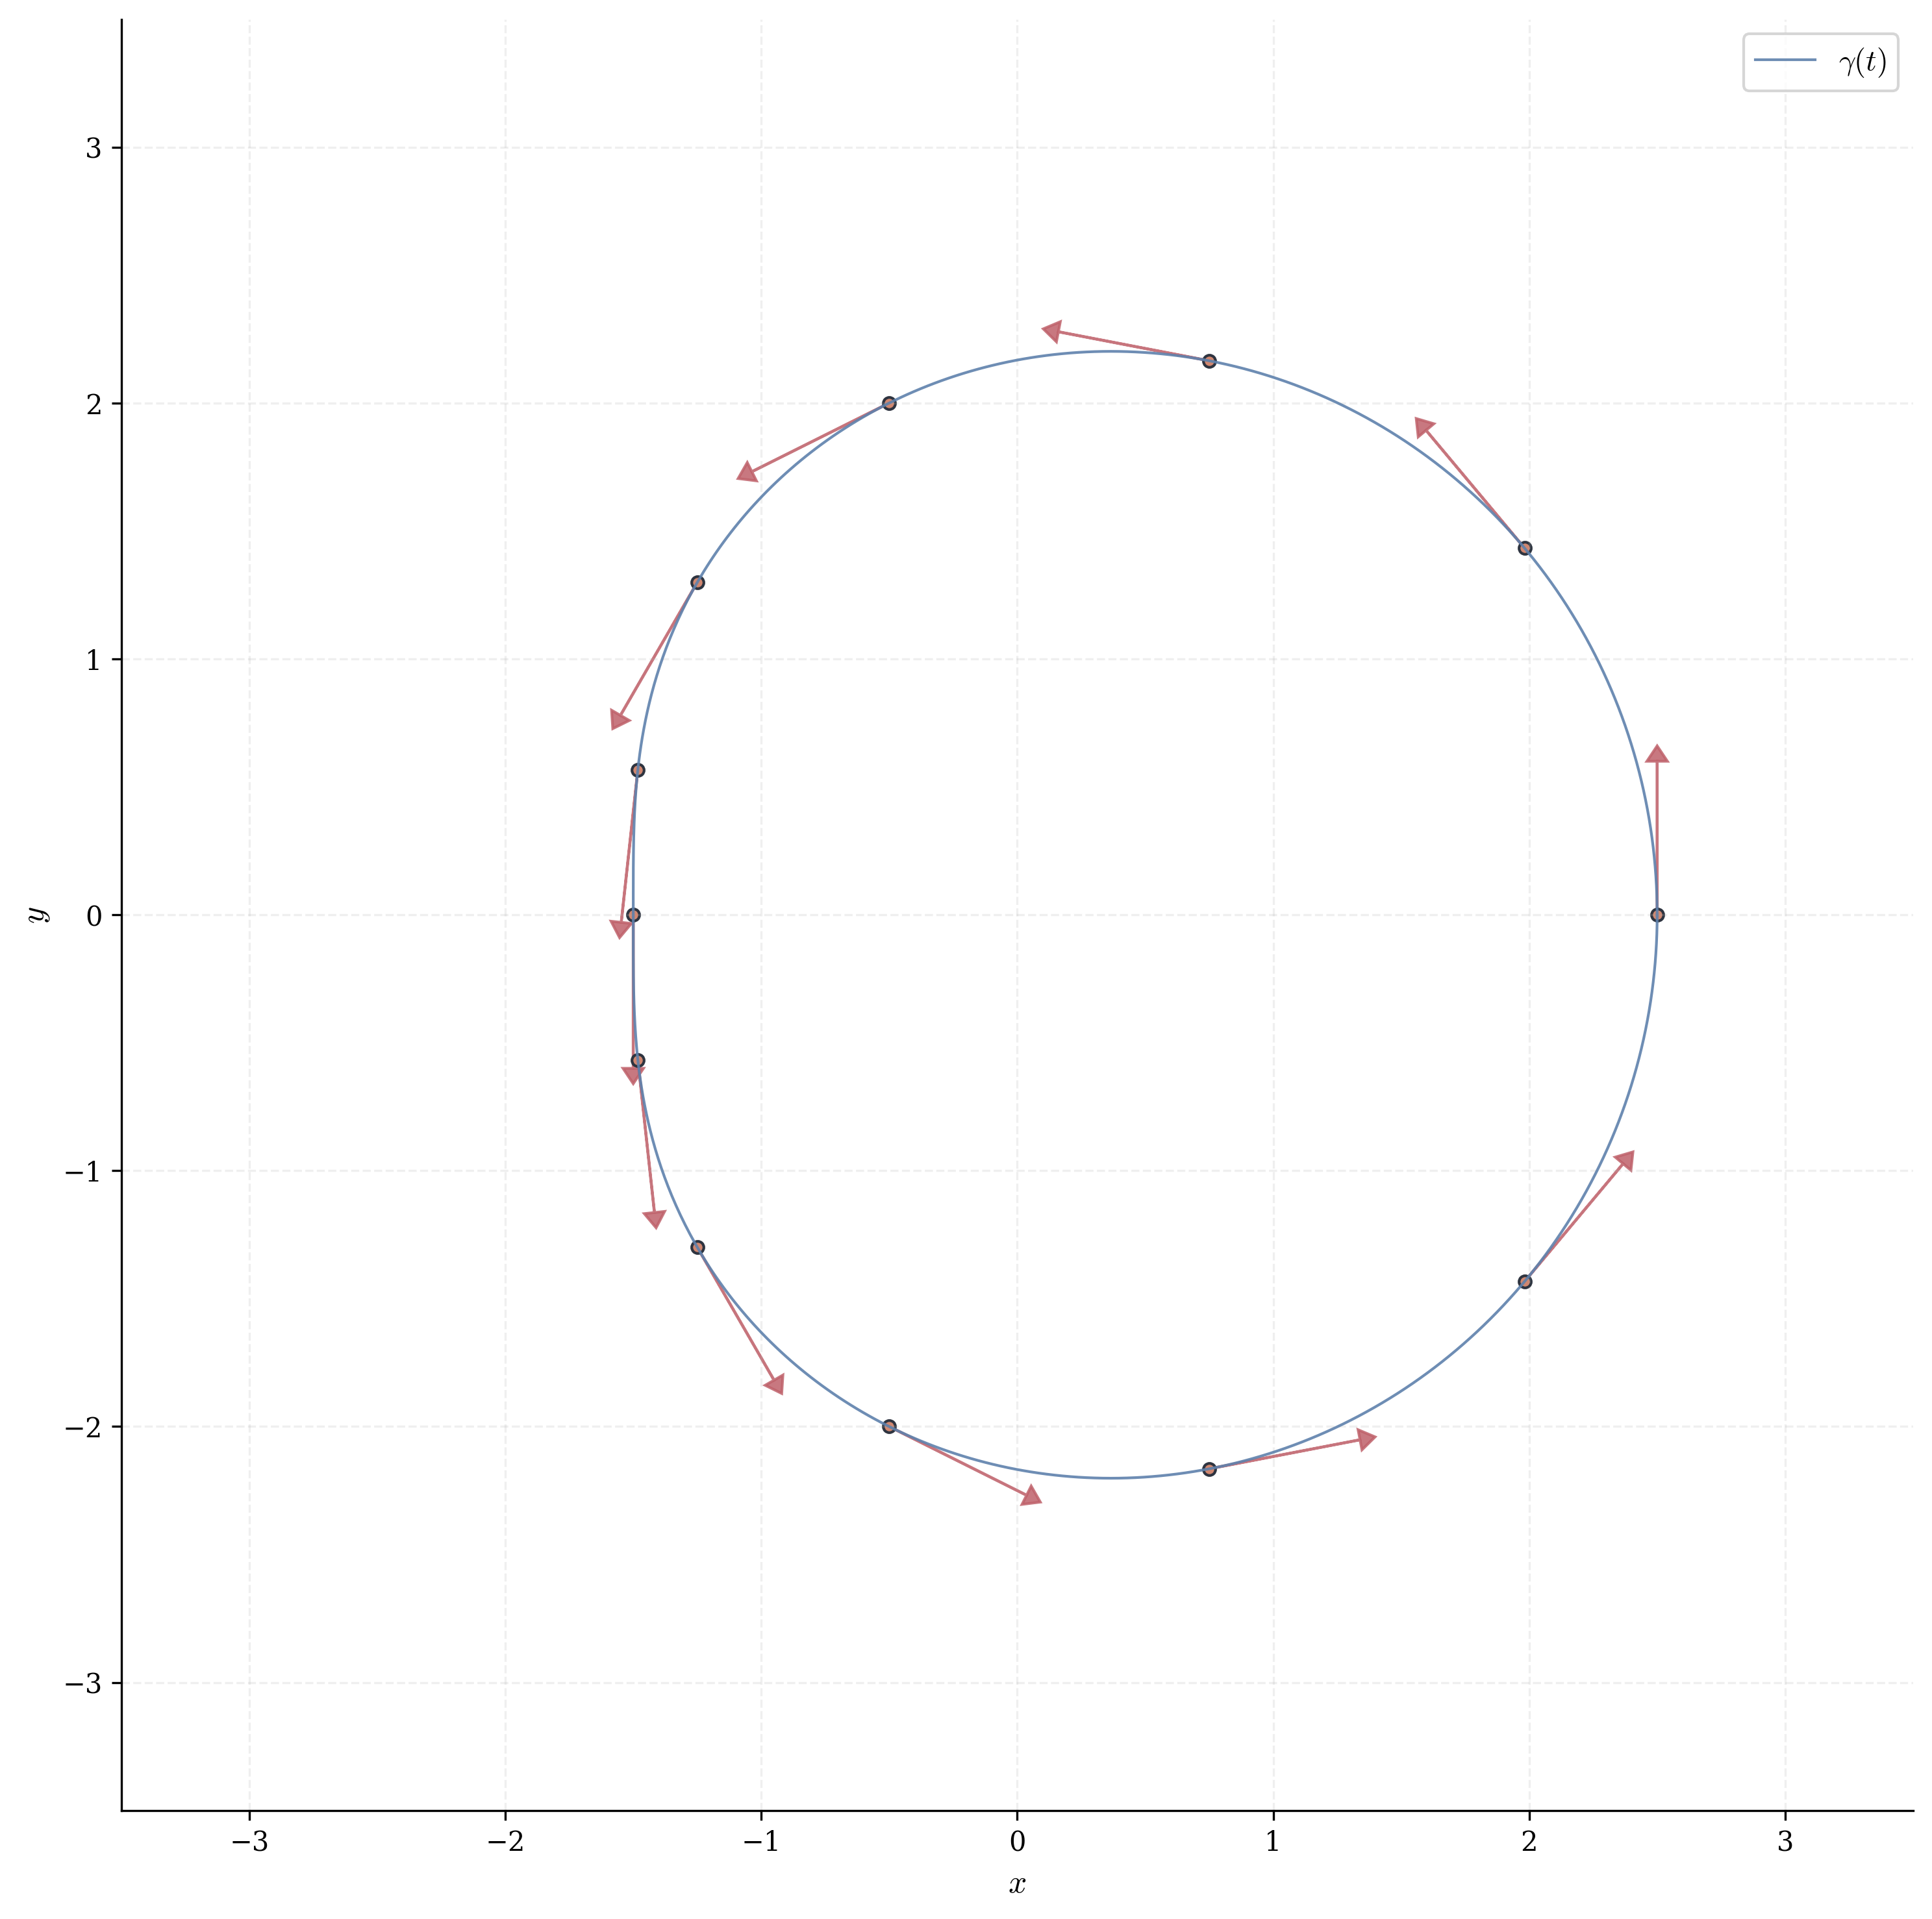Click the topmost marker point on the curve

point(1209,361)
